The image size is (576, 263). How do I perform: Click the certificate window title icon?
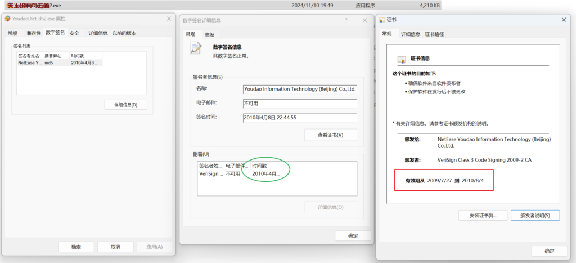[x=382, y=20]
